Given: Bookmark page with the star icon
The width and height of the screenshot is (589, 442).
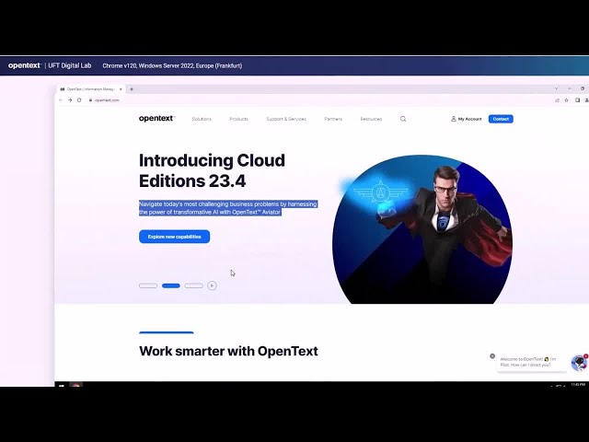Looking at the screenshot, I should click(x=567, y=100).
